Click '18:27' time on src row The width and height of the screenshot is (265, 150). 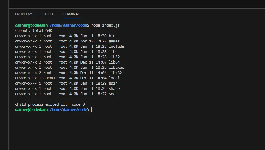(x=101, y=94)
